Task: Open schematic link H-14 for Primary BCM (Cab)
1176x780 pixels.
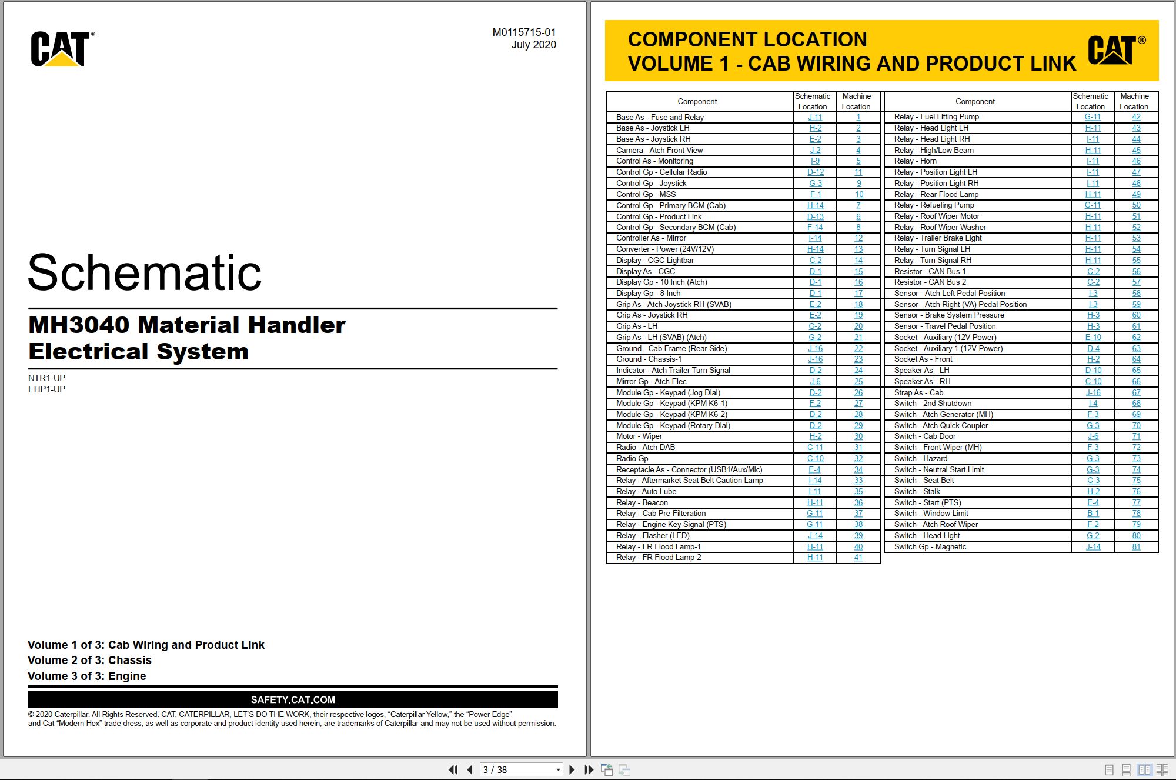Action: (815, 205)
